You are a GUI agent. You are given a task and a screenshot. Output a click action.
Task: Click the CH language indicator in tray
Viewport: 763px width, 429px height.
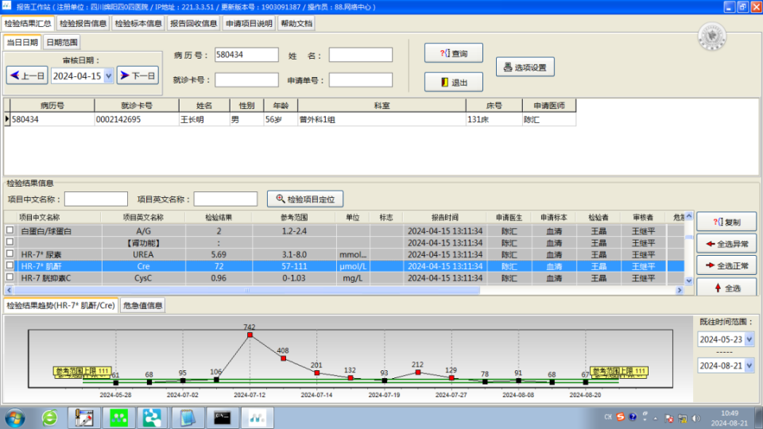coord(608,417)
